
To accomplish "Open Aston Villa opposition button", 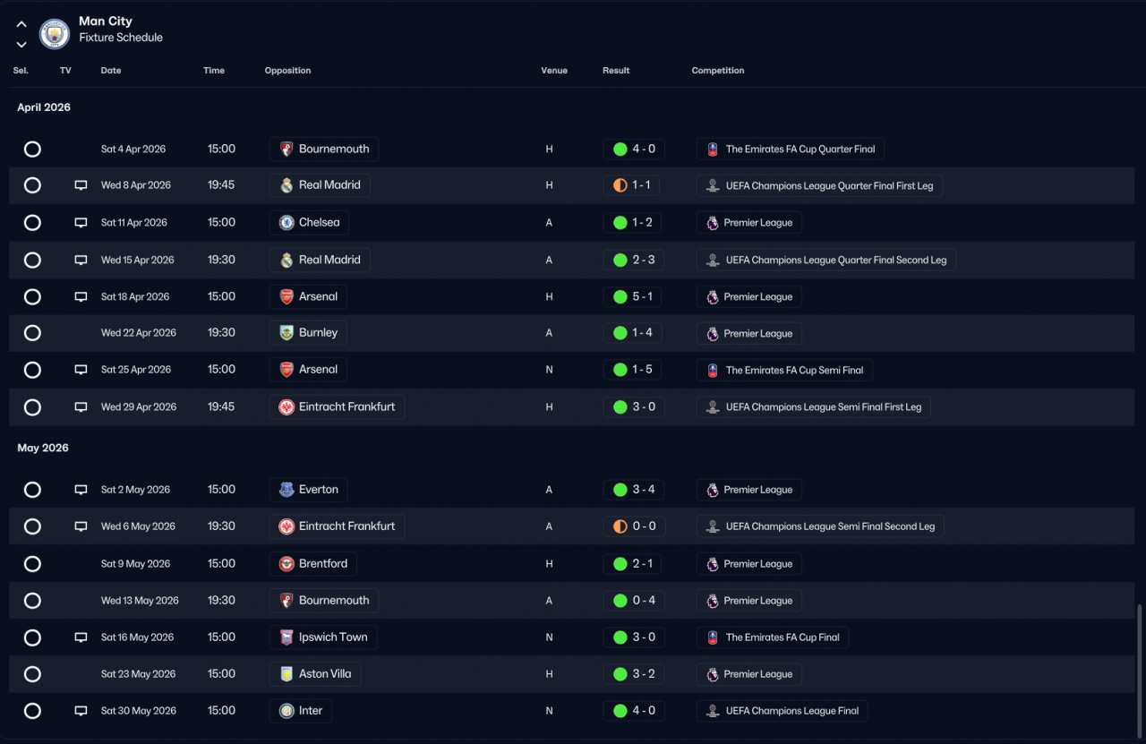I will (x=315, y=674).
